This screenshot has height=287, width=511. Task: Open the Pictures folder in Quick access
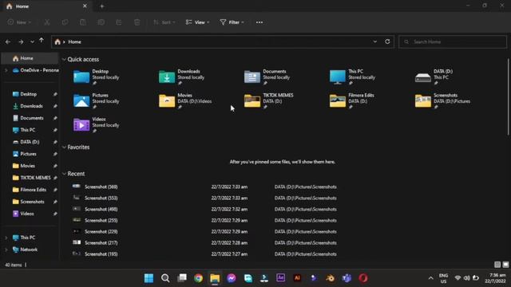pyautogui.click(x=96, y=101)
